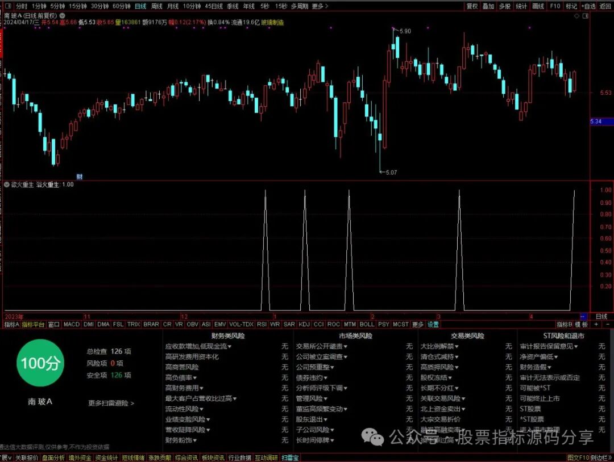Select the 日线 daily period tab
This screenshot has width=614, height=462.
pos(140,6)
